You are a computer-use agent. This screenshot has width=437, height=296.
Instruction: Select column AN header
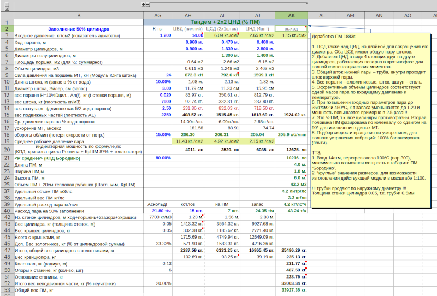pyautogui.click(x=379, y=16)
